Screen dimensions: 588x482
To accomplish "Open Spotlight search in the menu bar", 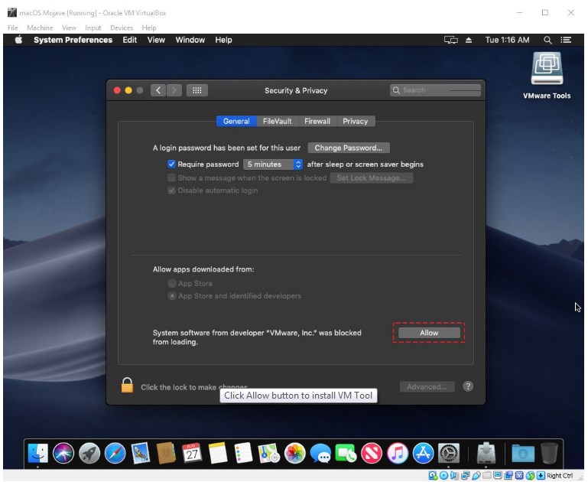I will tap(547, 40).
